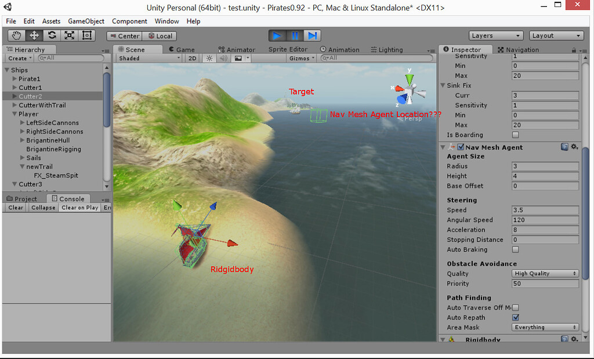Toggle scene audio with the speaker icon
This screenshot has width=594, height=359.
tap(223, 58)
